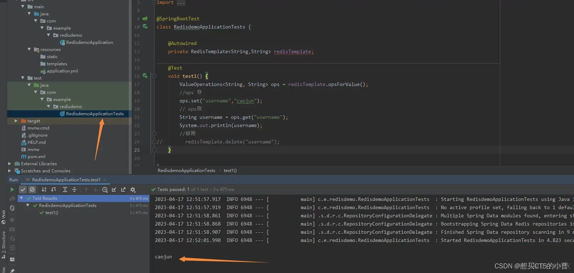Toggle Show Passed tests checkmark button
The width and height of the screenshot is (574, 273).
(x=23, y=189)
